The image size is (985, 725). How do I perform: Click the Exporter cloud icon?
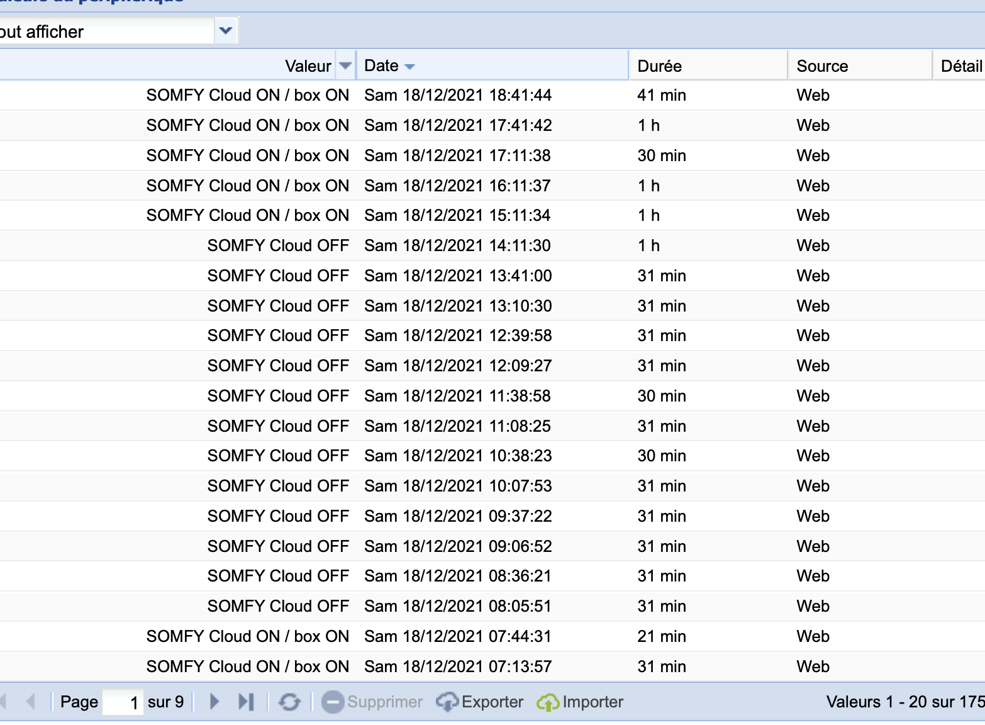(x=447, y=702)
